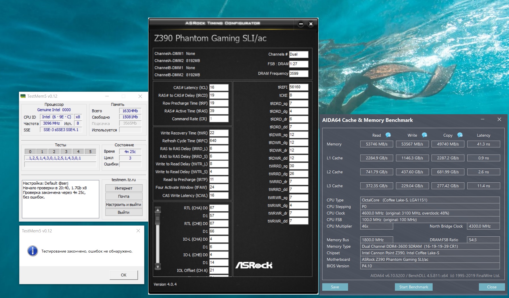Click test cell 0 in TestMem5 Тесты
Image resolution: width=509 pixels, height=298 pixels.
(x=30, y=152)
